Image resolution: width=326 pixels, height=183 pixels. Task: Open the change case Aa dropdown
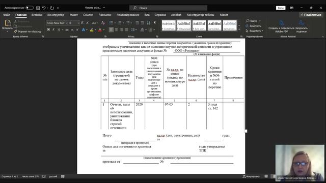click(x=95, y=23)
